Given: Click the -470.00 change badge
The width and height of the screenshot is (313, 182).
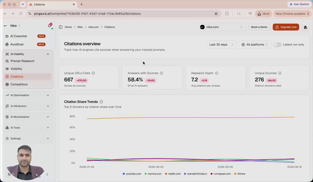Looking at the screenshot, I should [81, 80].
